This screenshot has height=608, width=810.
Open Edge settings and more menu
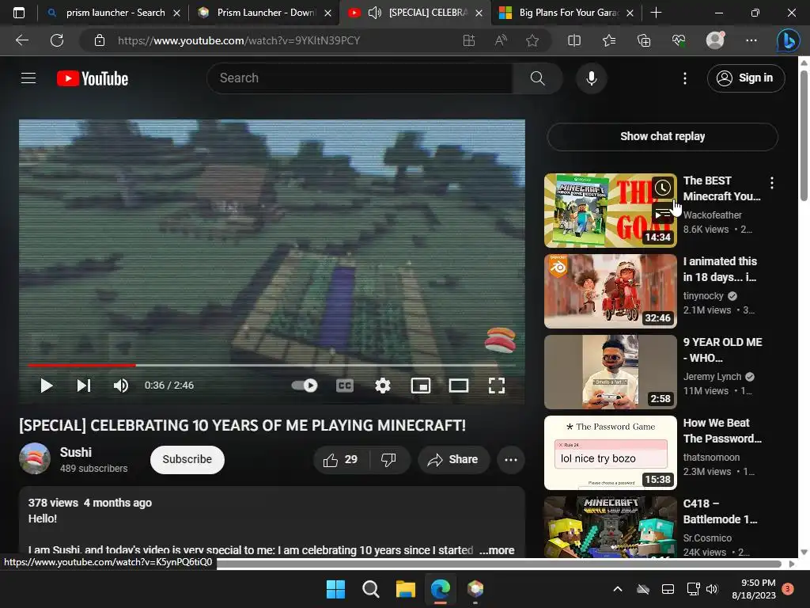click(x=751, y=40)
